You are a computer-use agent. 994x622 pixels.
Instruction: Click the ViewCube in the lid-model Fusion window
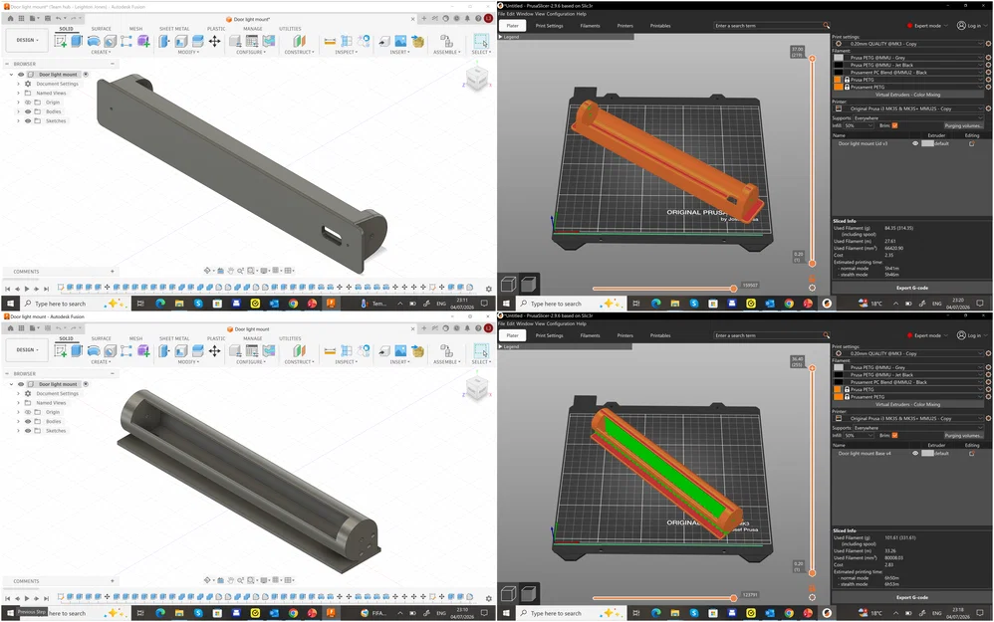tap(477, 78)
